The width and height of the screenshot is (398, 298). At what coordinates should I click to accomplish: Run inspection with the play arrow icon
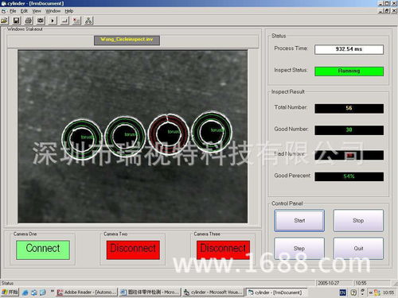click(53, 21)
